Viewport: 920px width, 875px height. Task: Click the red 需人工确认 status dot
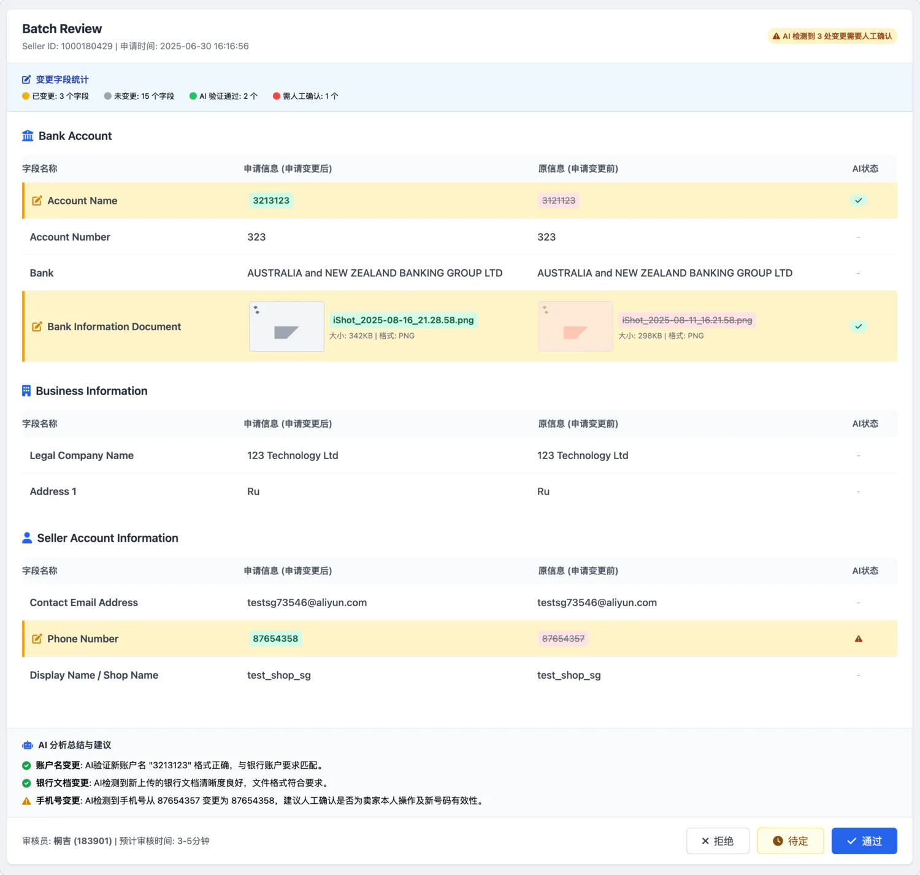pyautogui.click(x=277, y=96)
